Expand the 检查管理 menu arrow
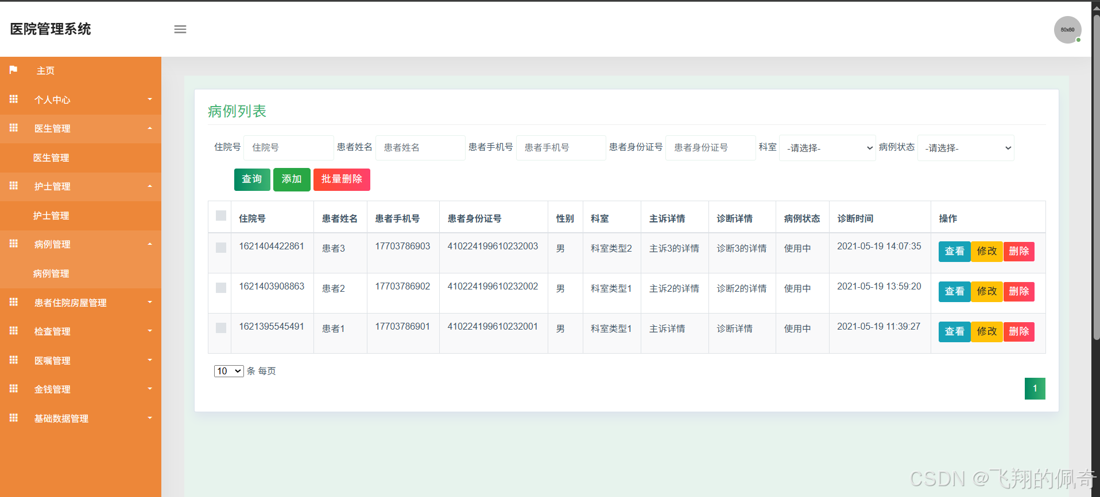 click(150, 331)
